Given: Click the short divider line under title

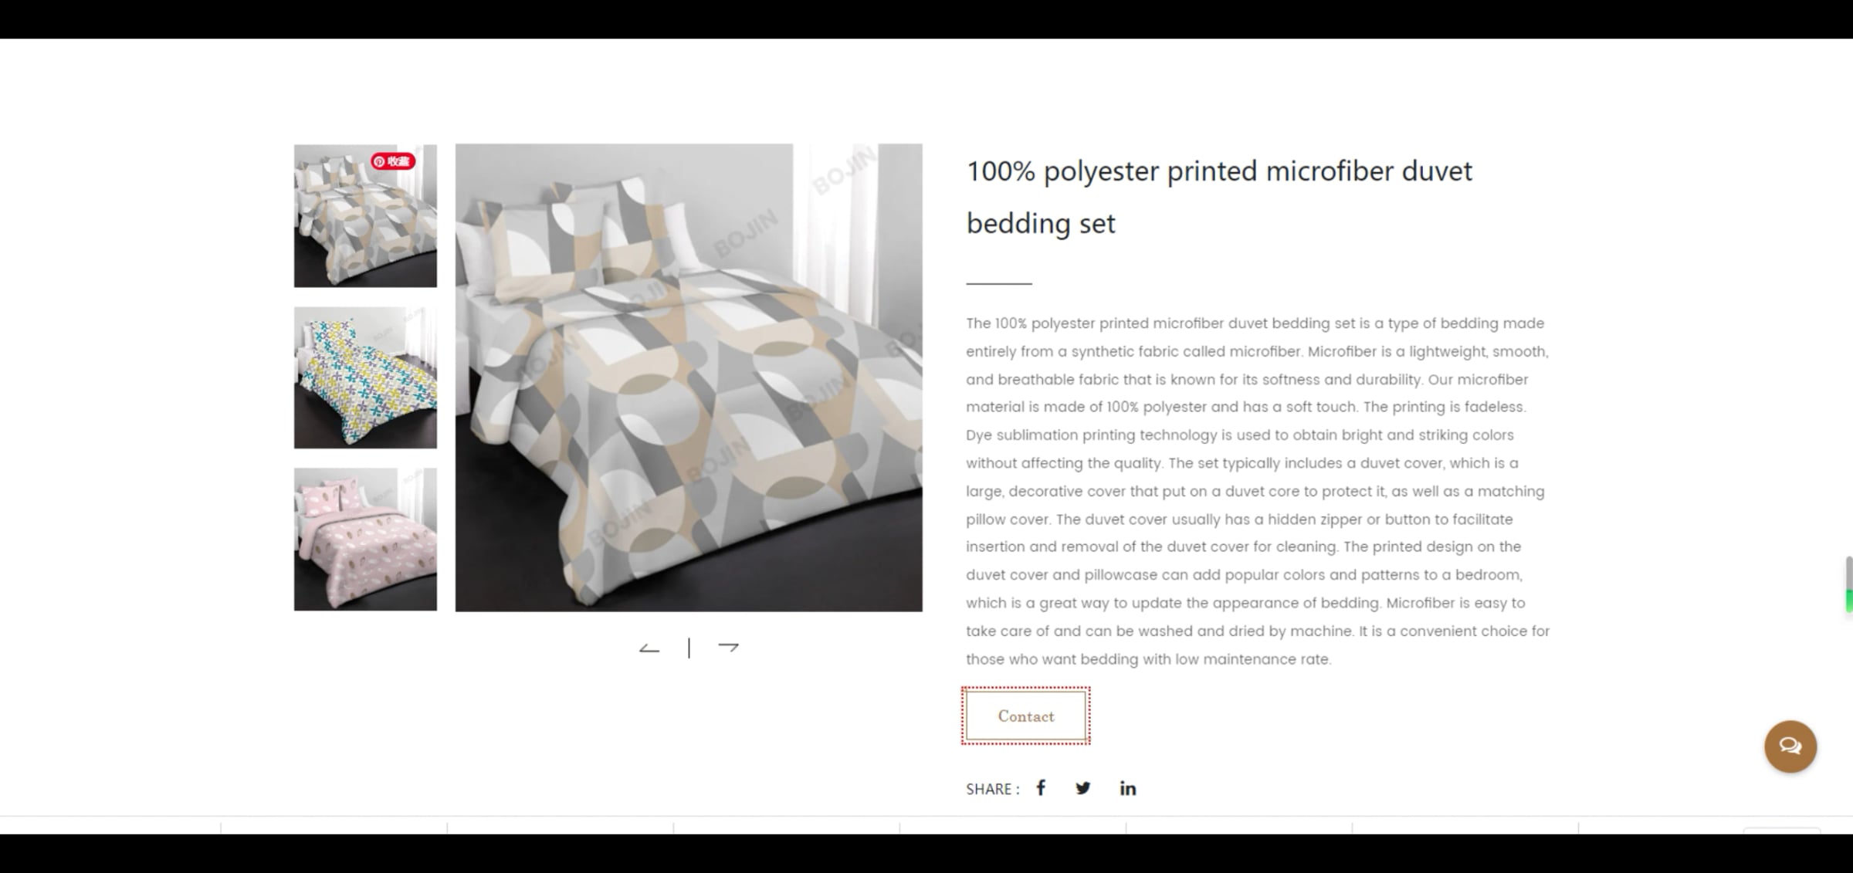Looking at the screenshot, I should (999, 283).
